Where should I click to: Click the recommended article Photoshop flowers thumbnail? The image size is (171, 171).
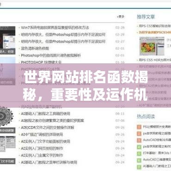[x=152, y=46]
